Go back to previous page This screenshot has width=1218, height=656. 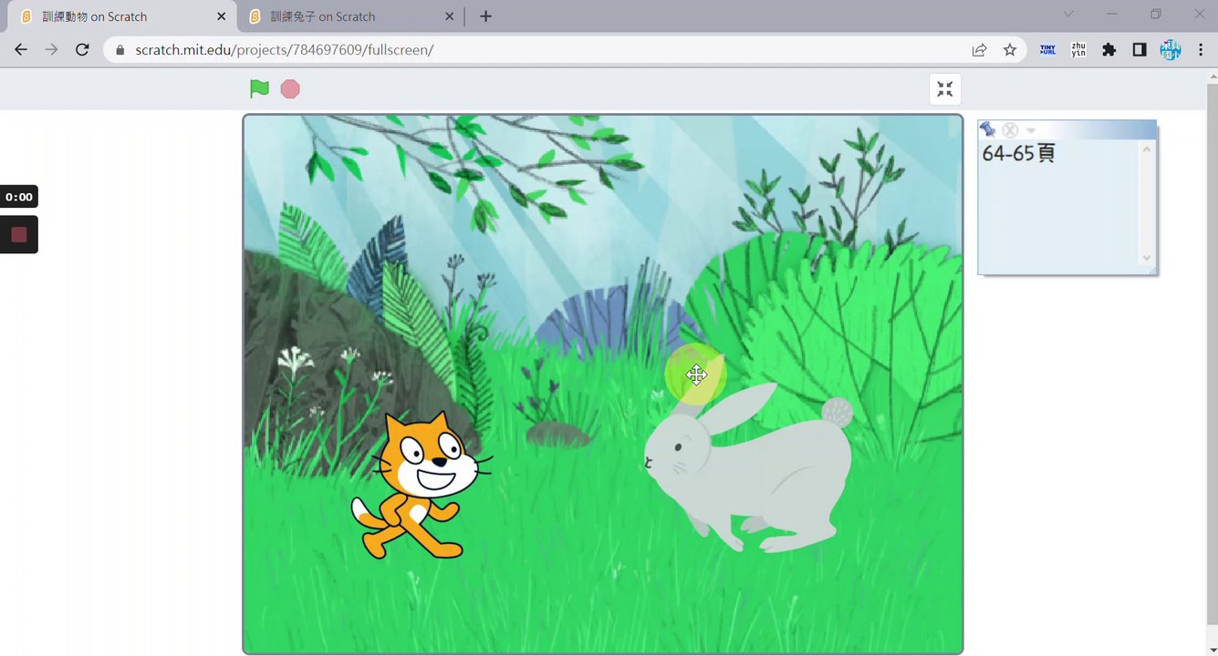tap(21, 50)
